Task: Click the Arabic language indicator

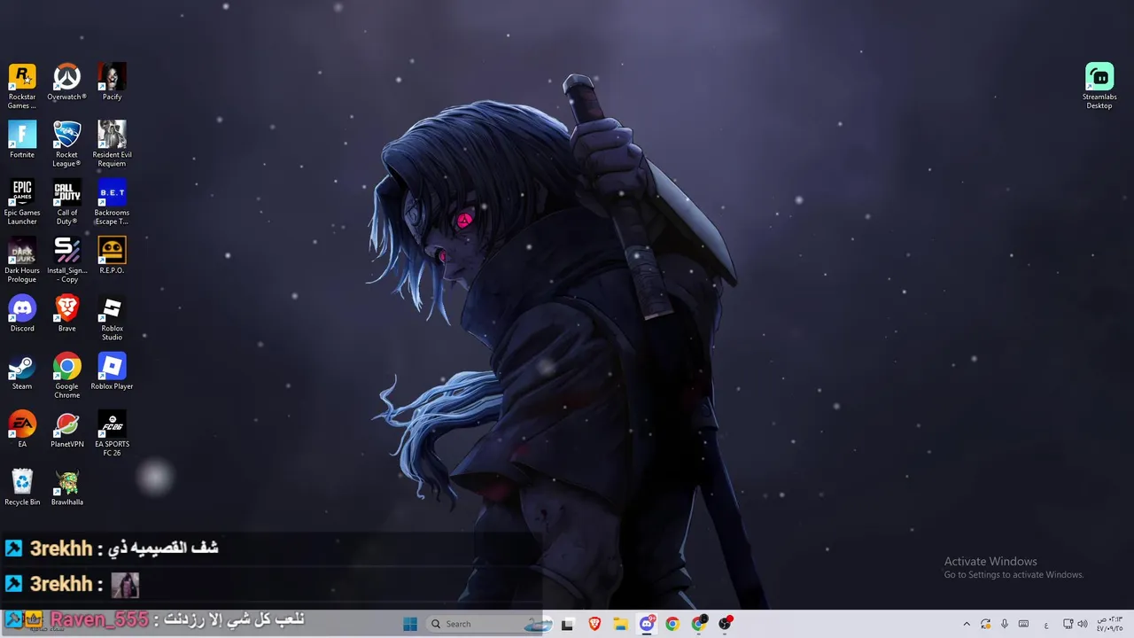Action: point(1046,624)
